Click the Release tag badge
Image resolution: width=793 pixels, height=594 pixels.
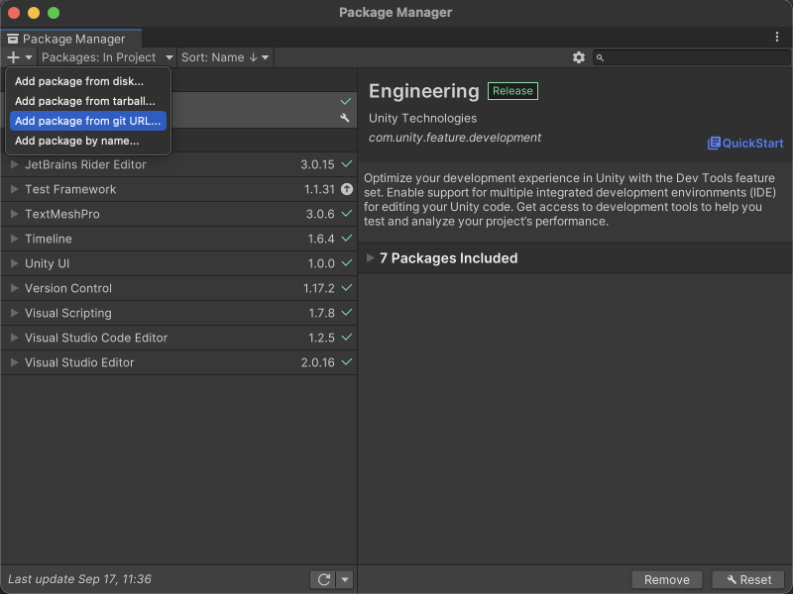(x=512, y=91)
